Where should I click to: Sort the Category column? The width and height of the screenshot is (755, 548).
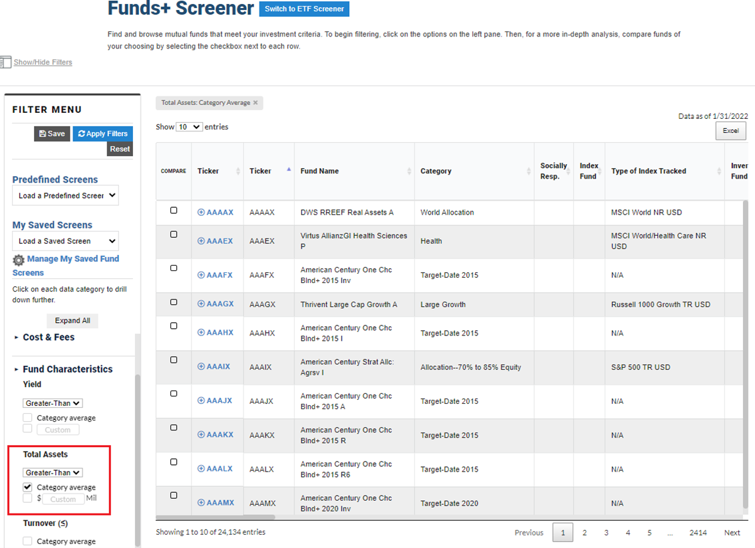(529, 171)
